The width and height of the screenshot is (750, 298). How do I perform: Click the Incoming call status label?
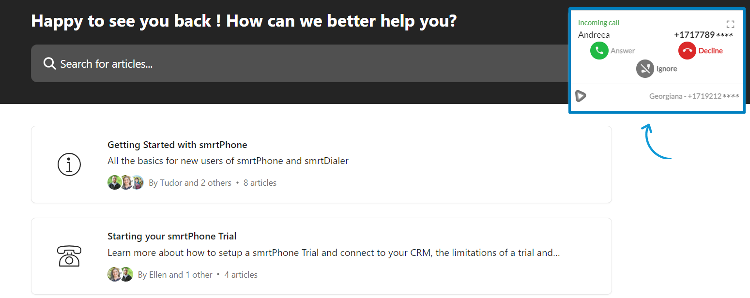(x=598, y=23)
